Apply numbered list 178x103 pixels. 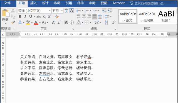pyautogui.click(x=86, y=11)
